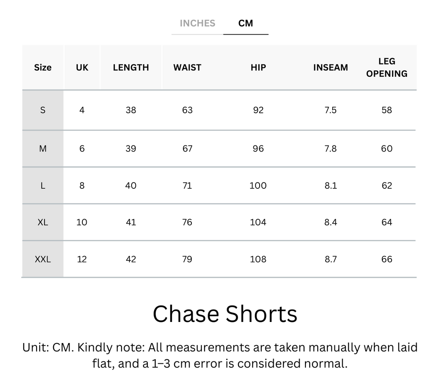Switch to the INCHES tab
The image size is (440, 390).
[197, 23]
